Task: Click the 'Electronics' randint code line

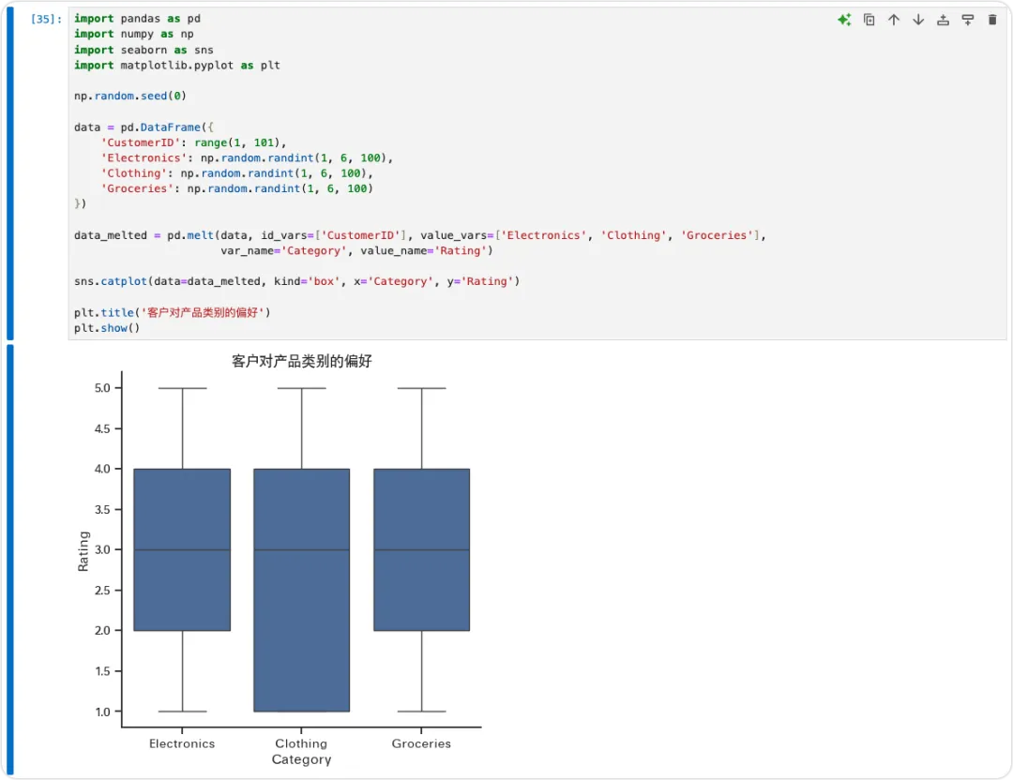Action: tap(247, 158)
